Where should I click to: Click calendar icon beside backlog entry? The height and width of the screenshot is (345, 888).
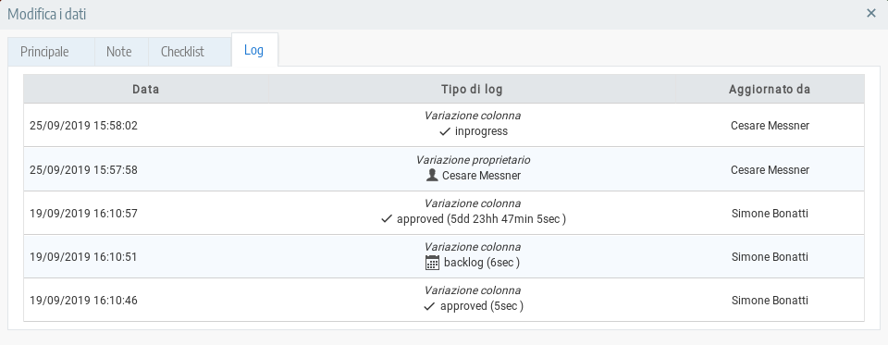(x=432, y=263)
